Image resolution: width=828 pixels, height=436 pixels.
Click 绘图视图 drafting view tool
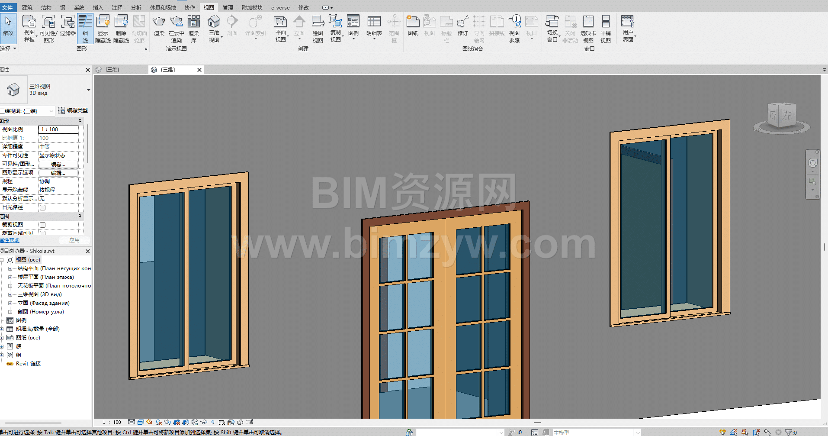318,29
